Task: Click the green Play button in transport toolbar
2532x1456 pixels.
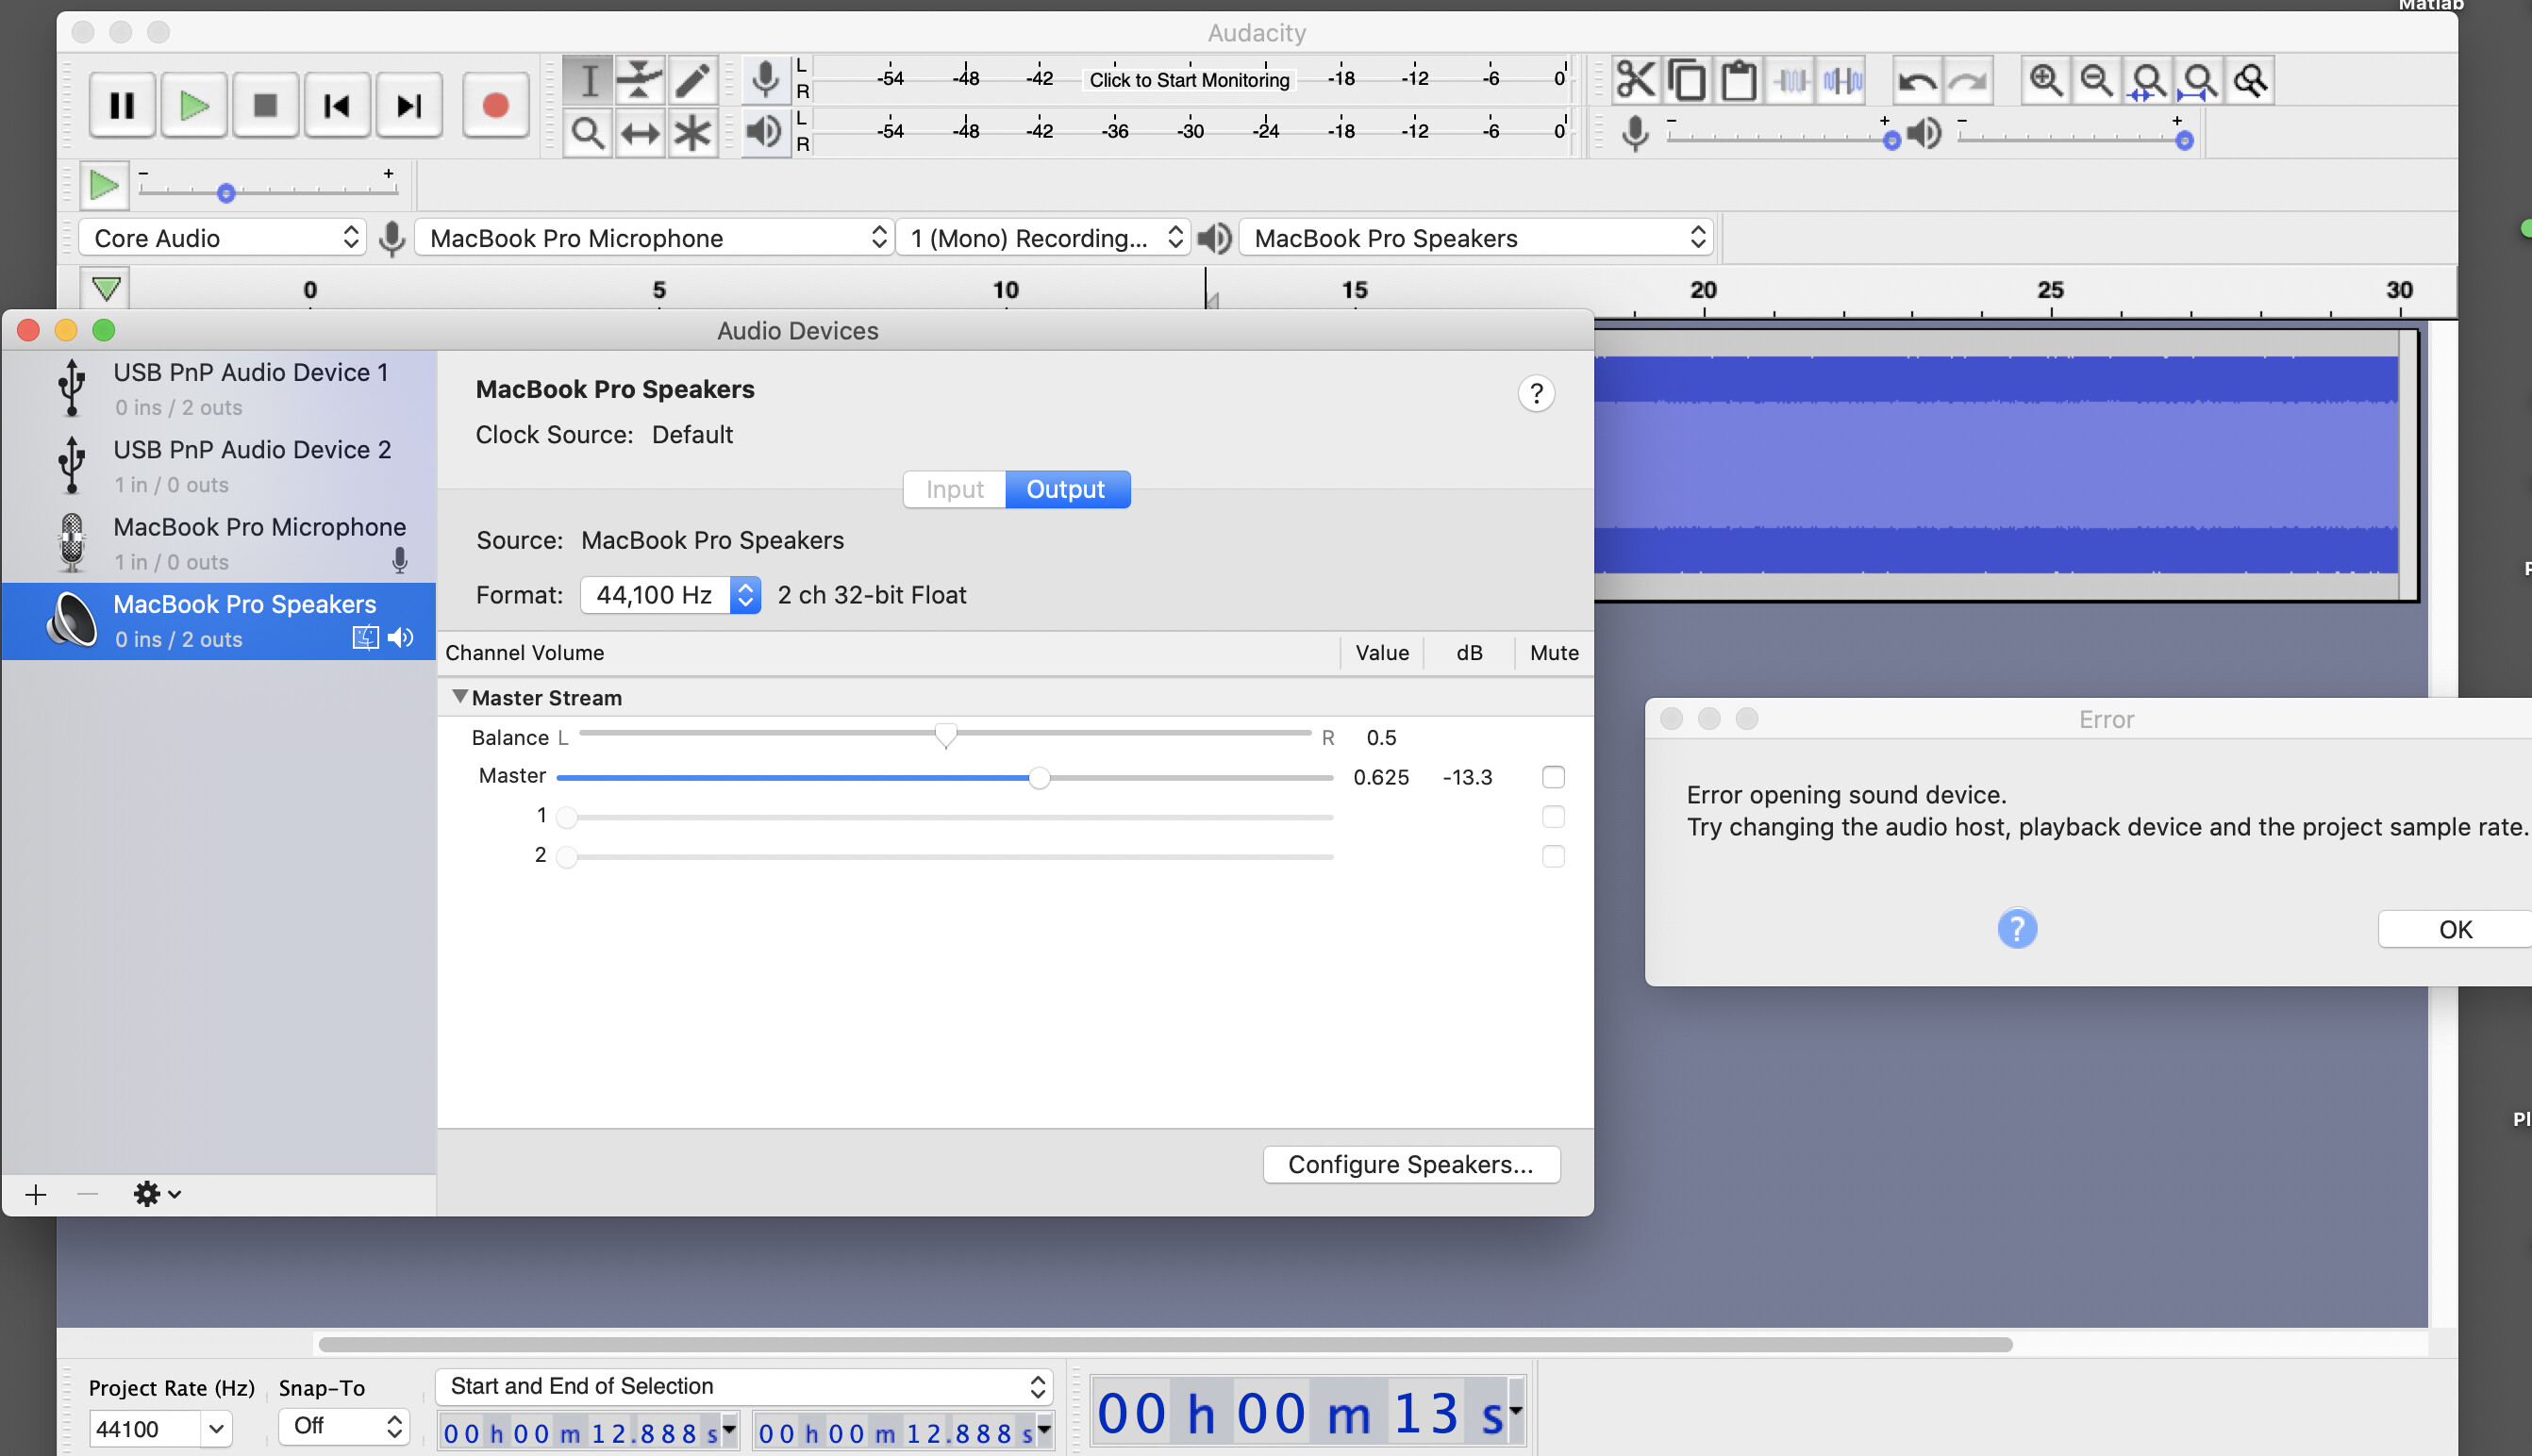Action: (x=194, y=105)
